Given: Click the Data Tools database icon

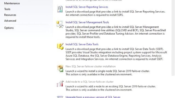Looking at the screenshot, I should [x=60, y=46].
